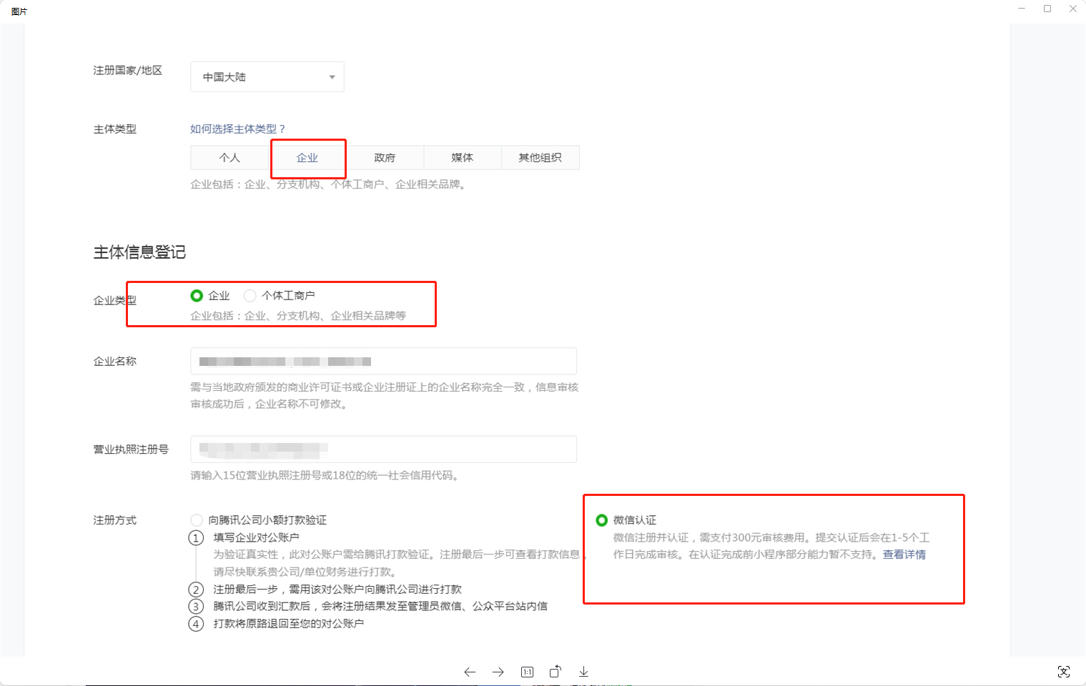Click the 营业执照注册号 input field

coord(383,449)
